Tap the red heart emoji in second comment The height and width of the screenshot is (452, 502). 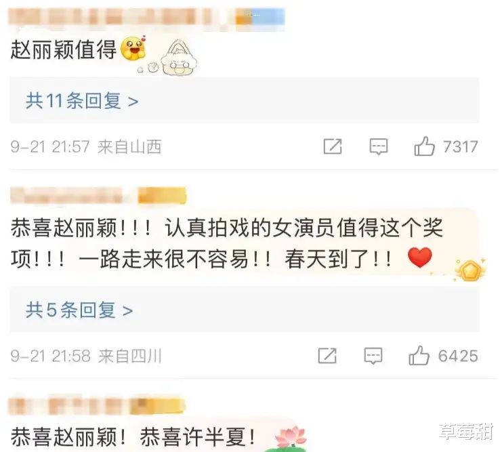pyautogui.click(x=420, y=258)
